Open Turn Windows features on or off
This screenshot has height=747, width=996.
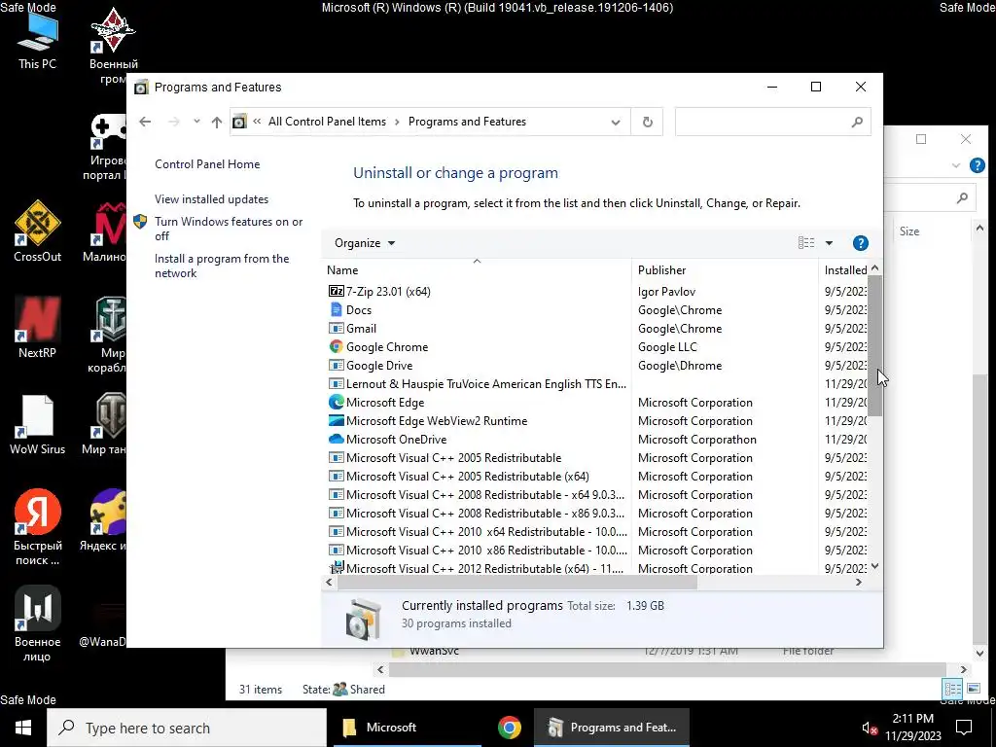click(228, 229)
